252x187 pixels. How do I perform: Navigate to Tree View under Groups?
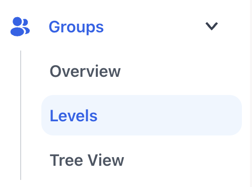[x=87, y=160]
